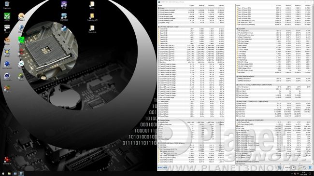Launch the upper Cinebench blue sphere shortcut

coord(7,65)
